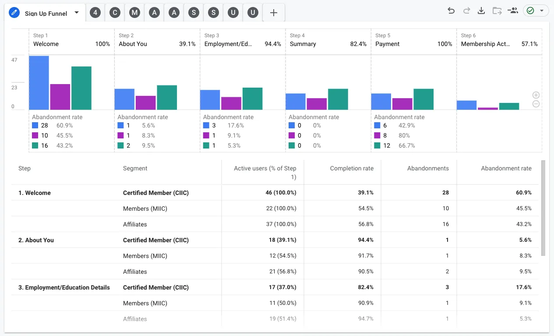Click the Undo arrow icon
554x336 pixels.
pos(451,11)
